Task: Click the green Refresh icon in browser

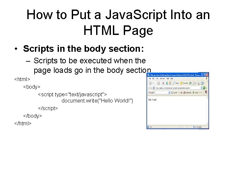Action: click(167, 83)
